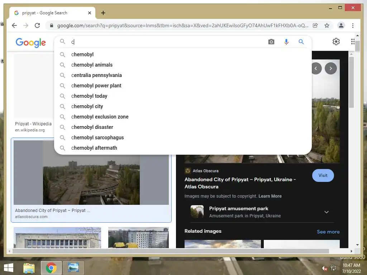Submit search with the blue magnifier icon
The height and width of the screenshot is (275, 367).
click(301, 42)
